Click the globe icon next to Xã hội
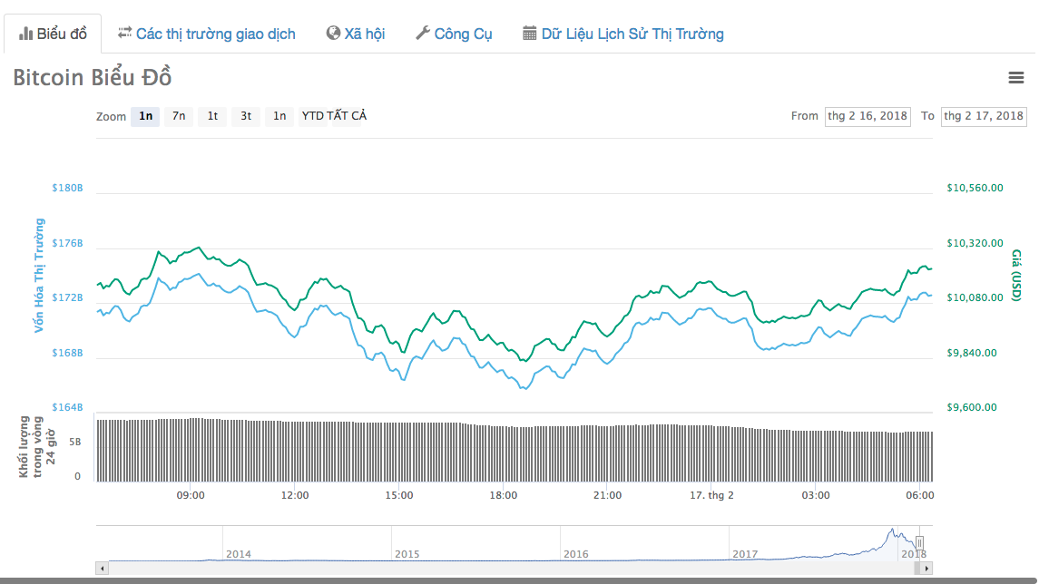This screenshot has width=1039, height=584. 333,33
